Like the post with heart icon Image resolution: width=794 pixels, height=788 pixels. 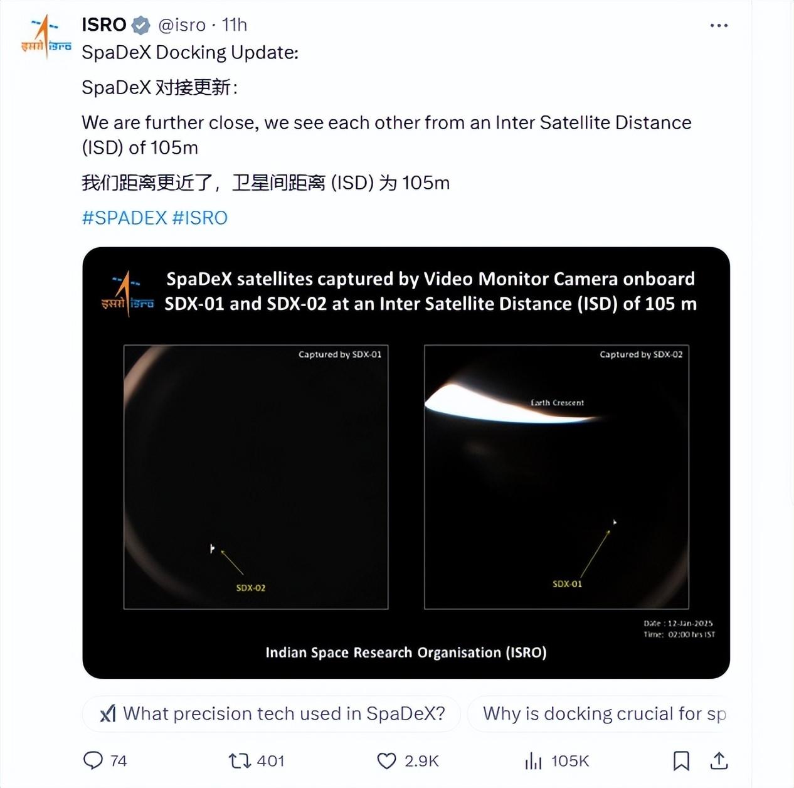(386, 761)
